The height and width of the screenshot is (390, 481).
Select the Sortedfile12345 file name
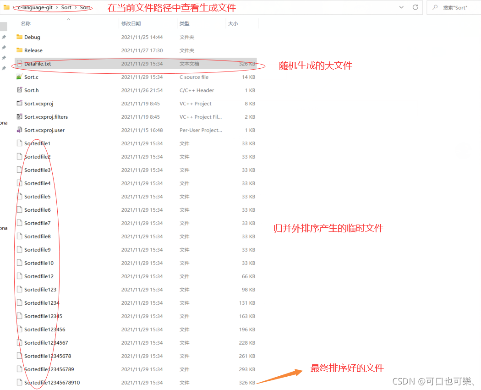pyautogui.click(x=43, y=316)
